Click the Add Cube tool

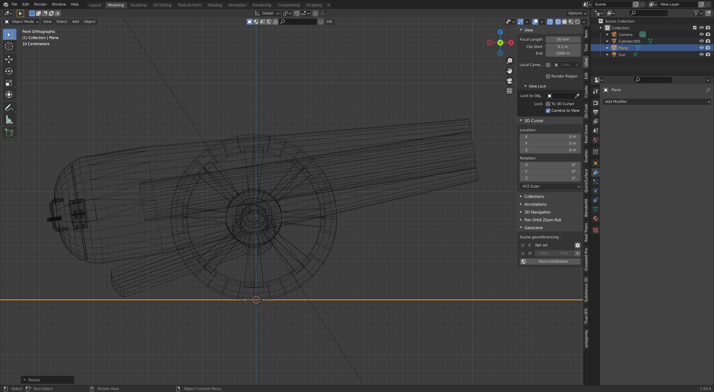pos(9,132)
